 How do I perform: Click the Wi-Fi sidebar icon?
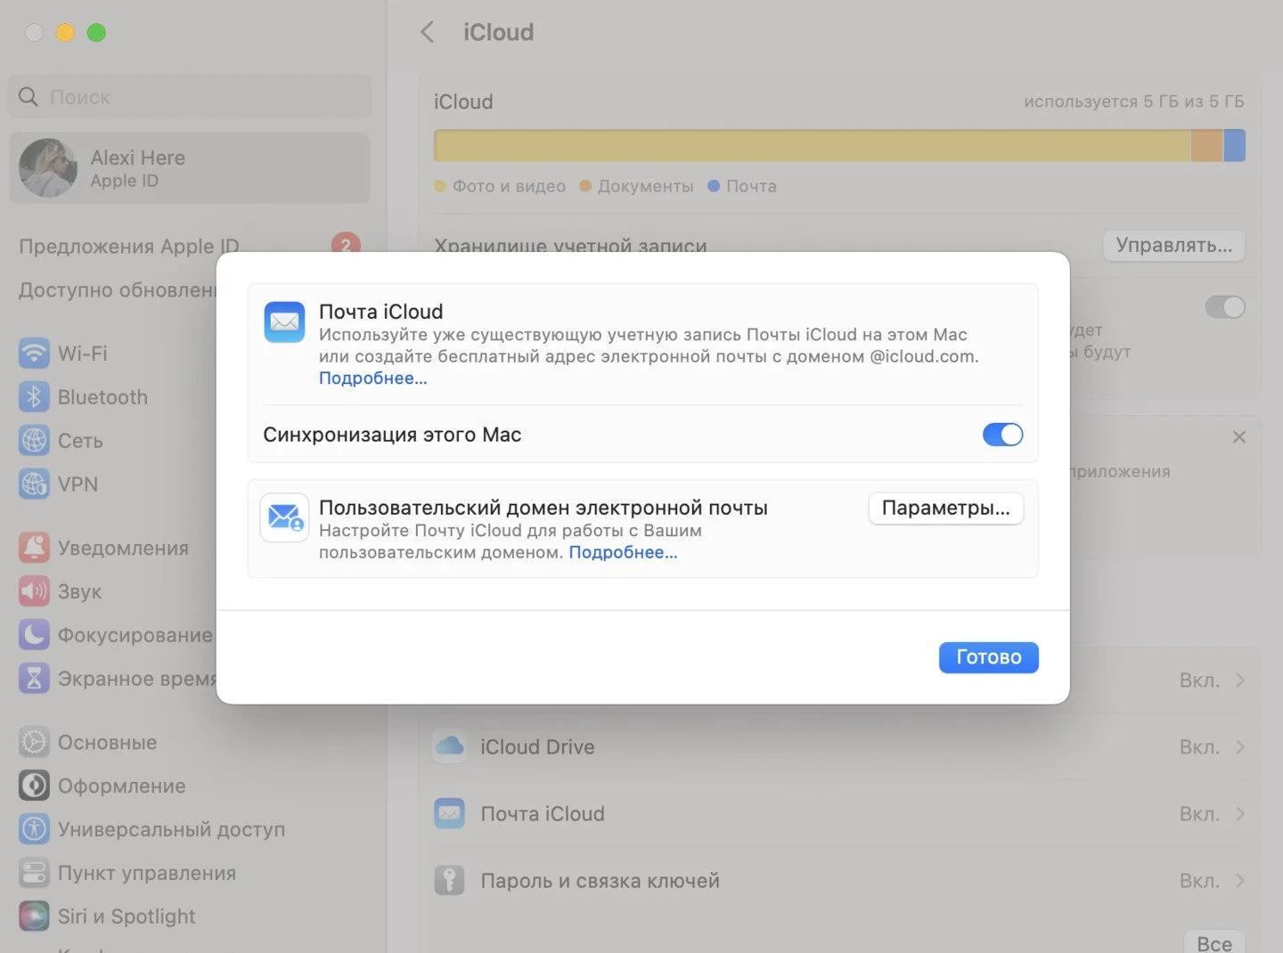(34, 354)
